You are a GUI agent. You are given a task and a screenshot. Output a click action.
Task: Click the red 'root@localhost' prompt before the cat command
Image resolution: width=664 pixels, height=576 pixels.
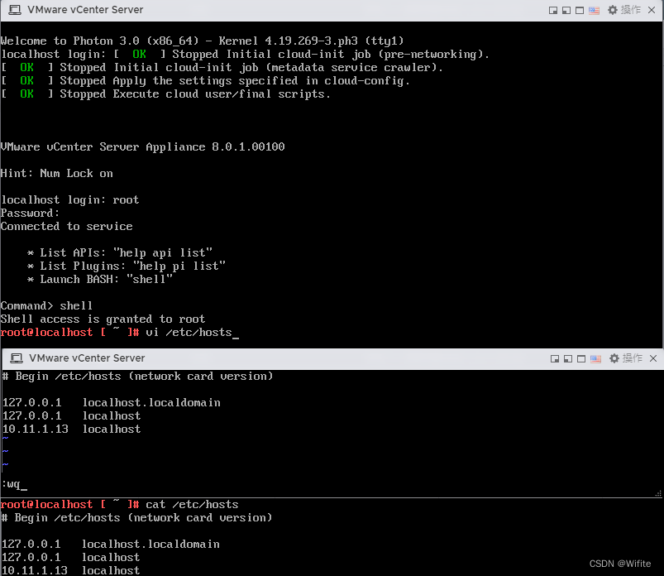(46, 504)
